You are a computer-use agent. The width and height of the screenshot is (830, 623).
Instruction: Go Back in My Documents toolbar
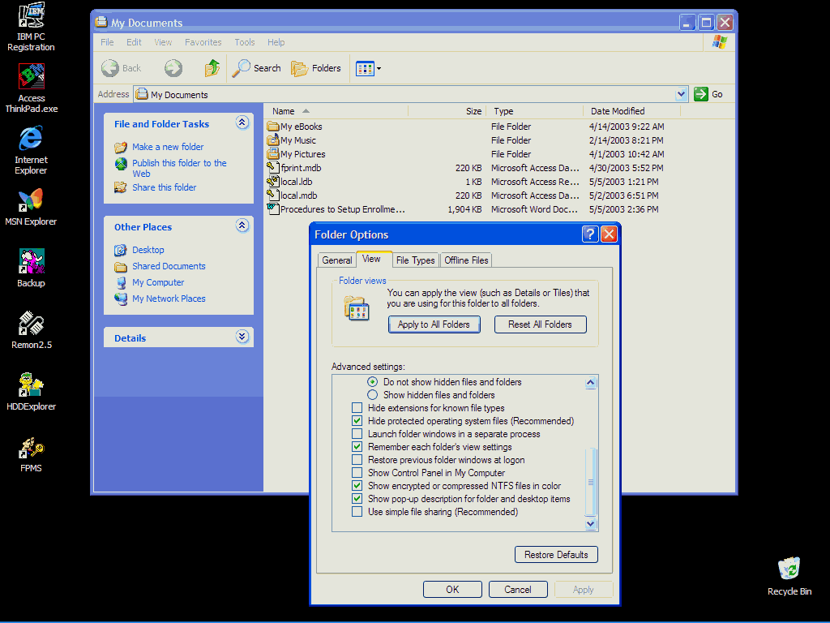click(x=122, y=68)
